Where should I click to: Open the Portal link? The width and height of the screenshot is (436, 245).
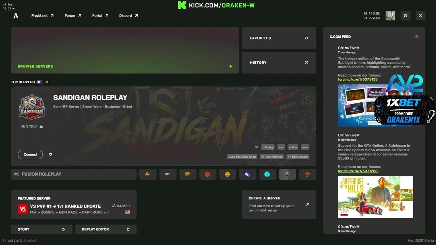pos(100,16)
